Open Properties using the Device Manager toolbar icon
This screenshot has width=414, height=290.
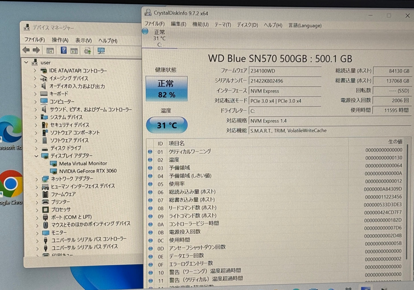click(74, 51)
